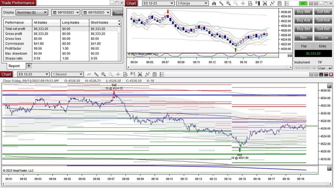The image size is (334, 188).
Task: Open Data Series in top chart toolbar
Action: (265, 3)
